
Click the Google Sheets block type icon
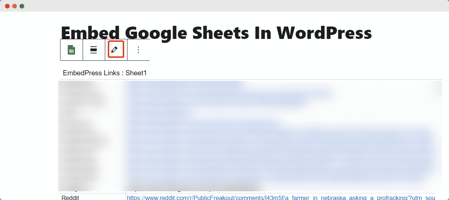[x=71, y=50]
